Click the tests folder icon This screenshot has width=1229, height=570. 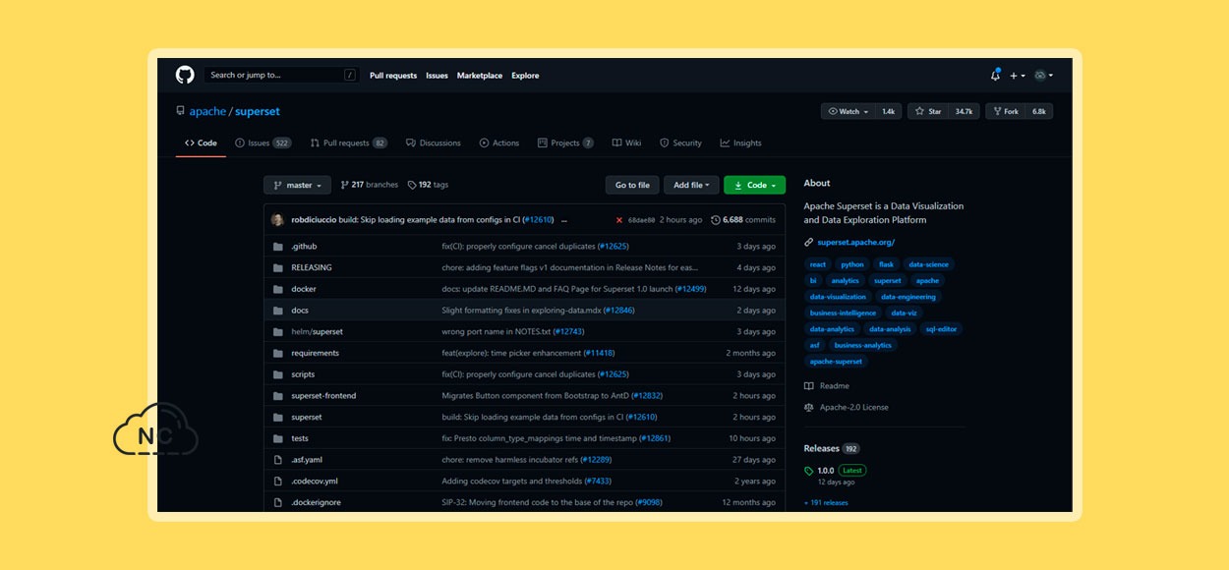click(x=278, y=438)
